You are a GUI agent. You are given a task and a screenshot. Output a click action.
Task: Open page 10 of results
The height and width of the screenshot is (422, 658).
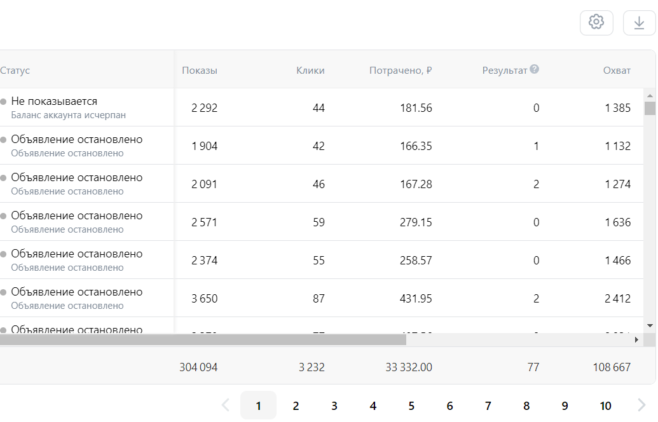[605, 405]
